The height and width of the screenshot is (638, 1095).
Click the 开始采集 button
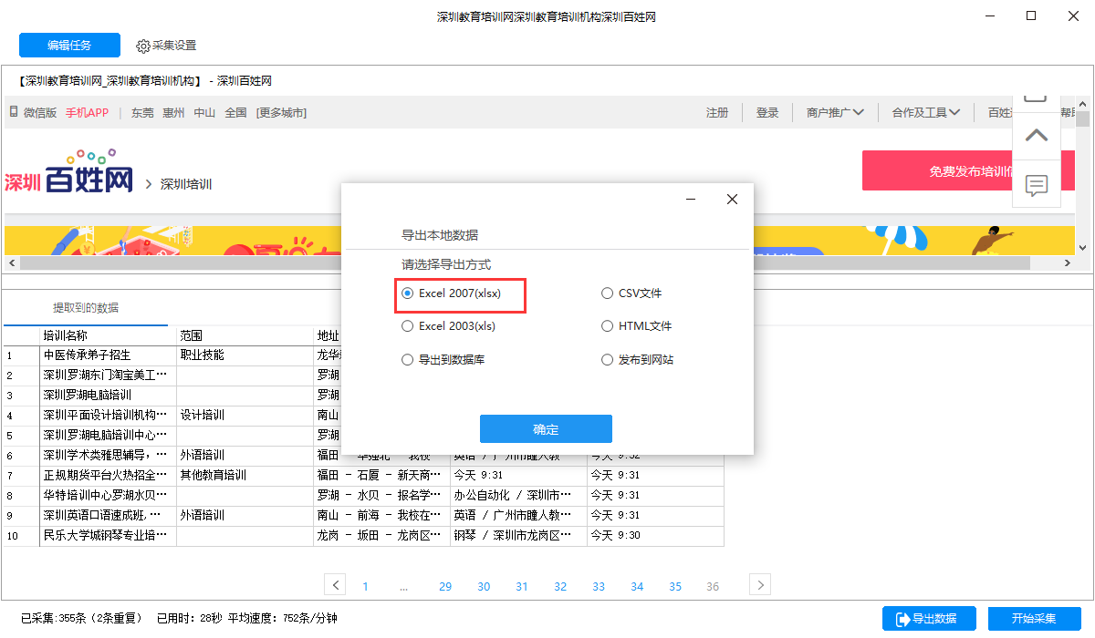coord(1035,619)
